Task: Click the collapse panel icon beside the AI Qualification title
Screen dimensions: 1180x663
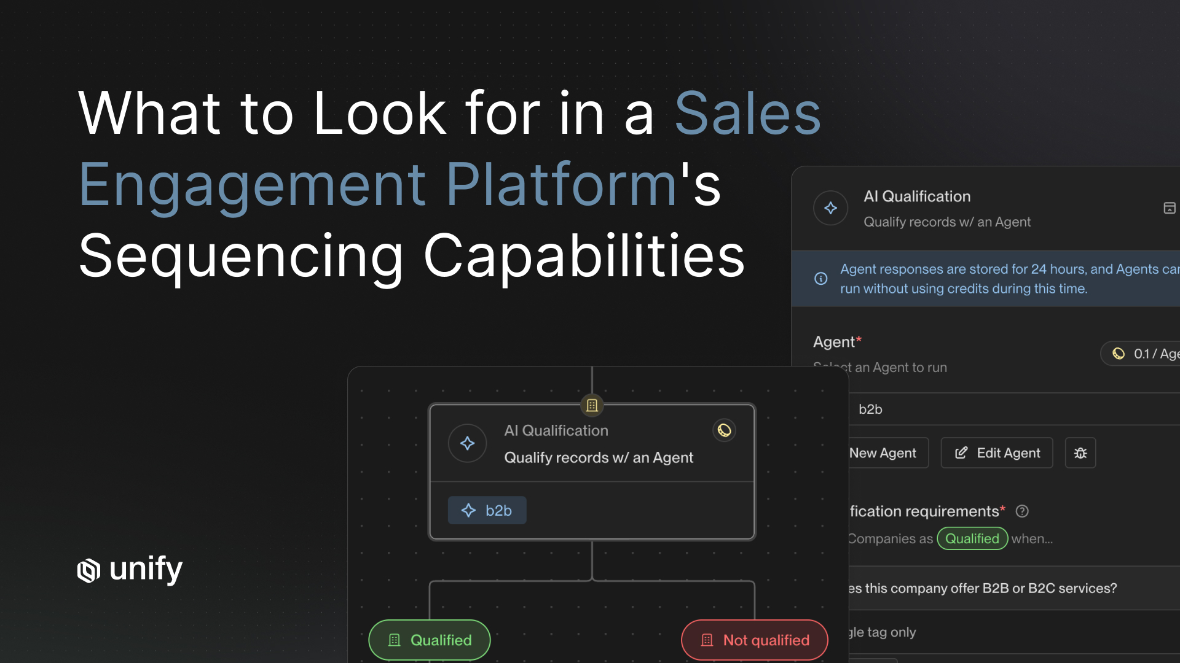Action: [x=1169, y=208]
